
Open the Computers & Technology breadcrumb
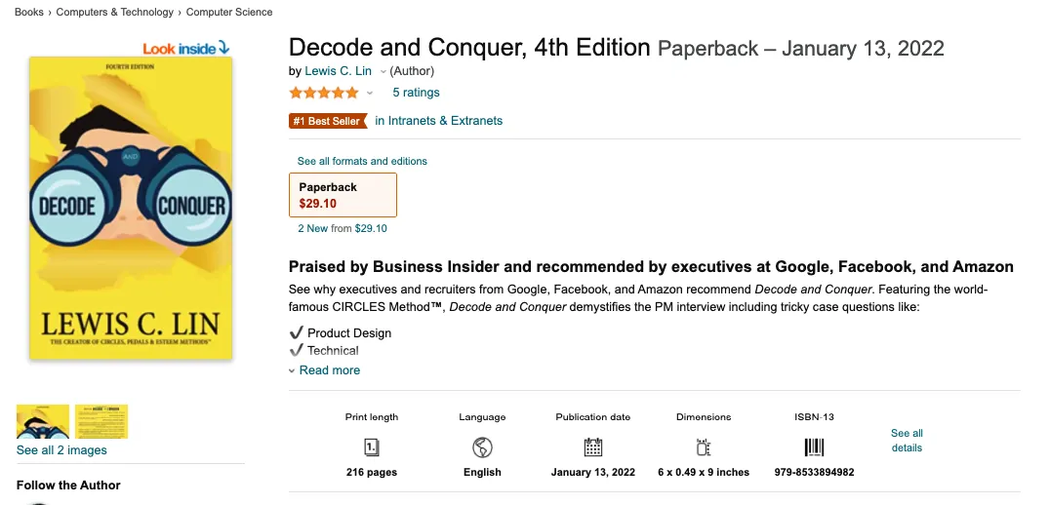(x=115, y=13)
